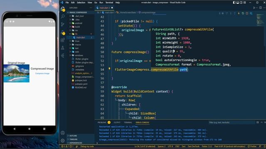Click the Run play button in editor title

click(254, 8)
